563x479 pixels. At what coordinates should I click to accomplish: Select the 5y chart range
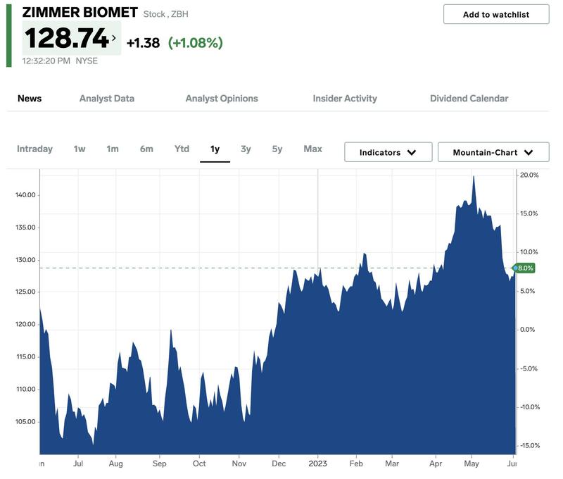pos(277,149)
